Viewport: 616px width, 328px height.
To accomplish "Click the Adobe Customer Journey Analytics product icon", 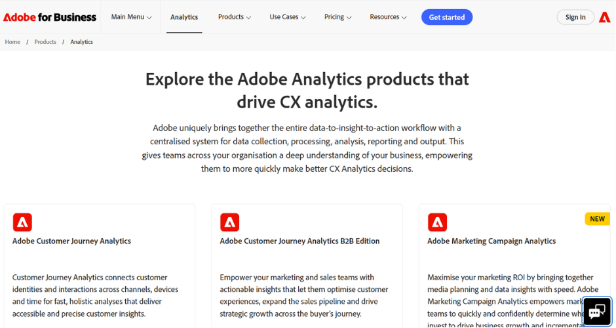I will coord(22,222).
